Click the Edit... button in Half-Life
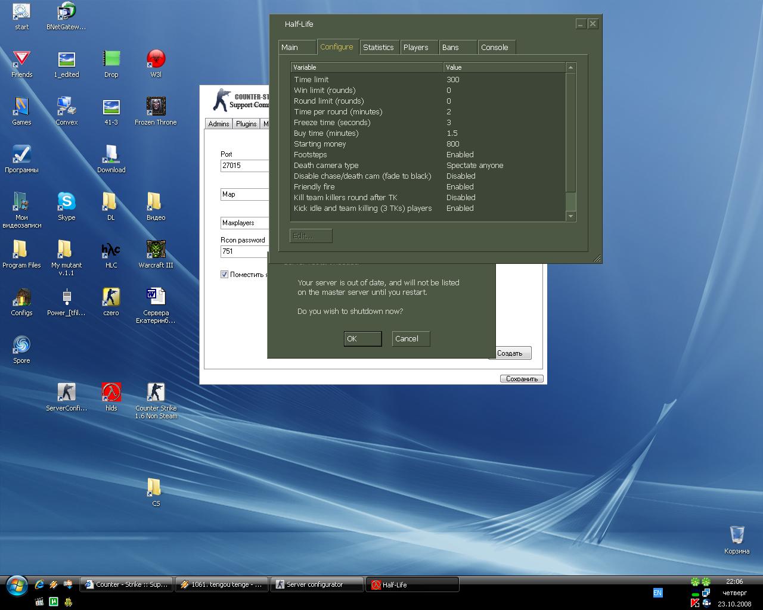This screenshot has width=763, height=610. pyautogui.click(x=311, y=236)
